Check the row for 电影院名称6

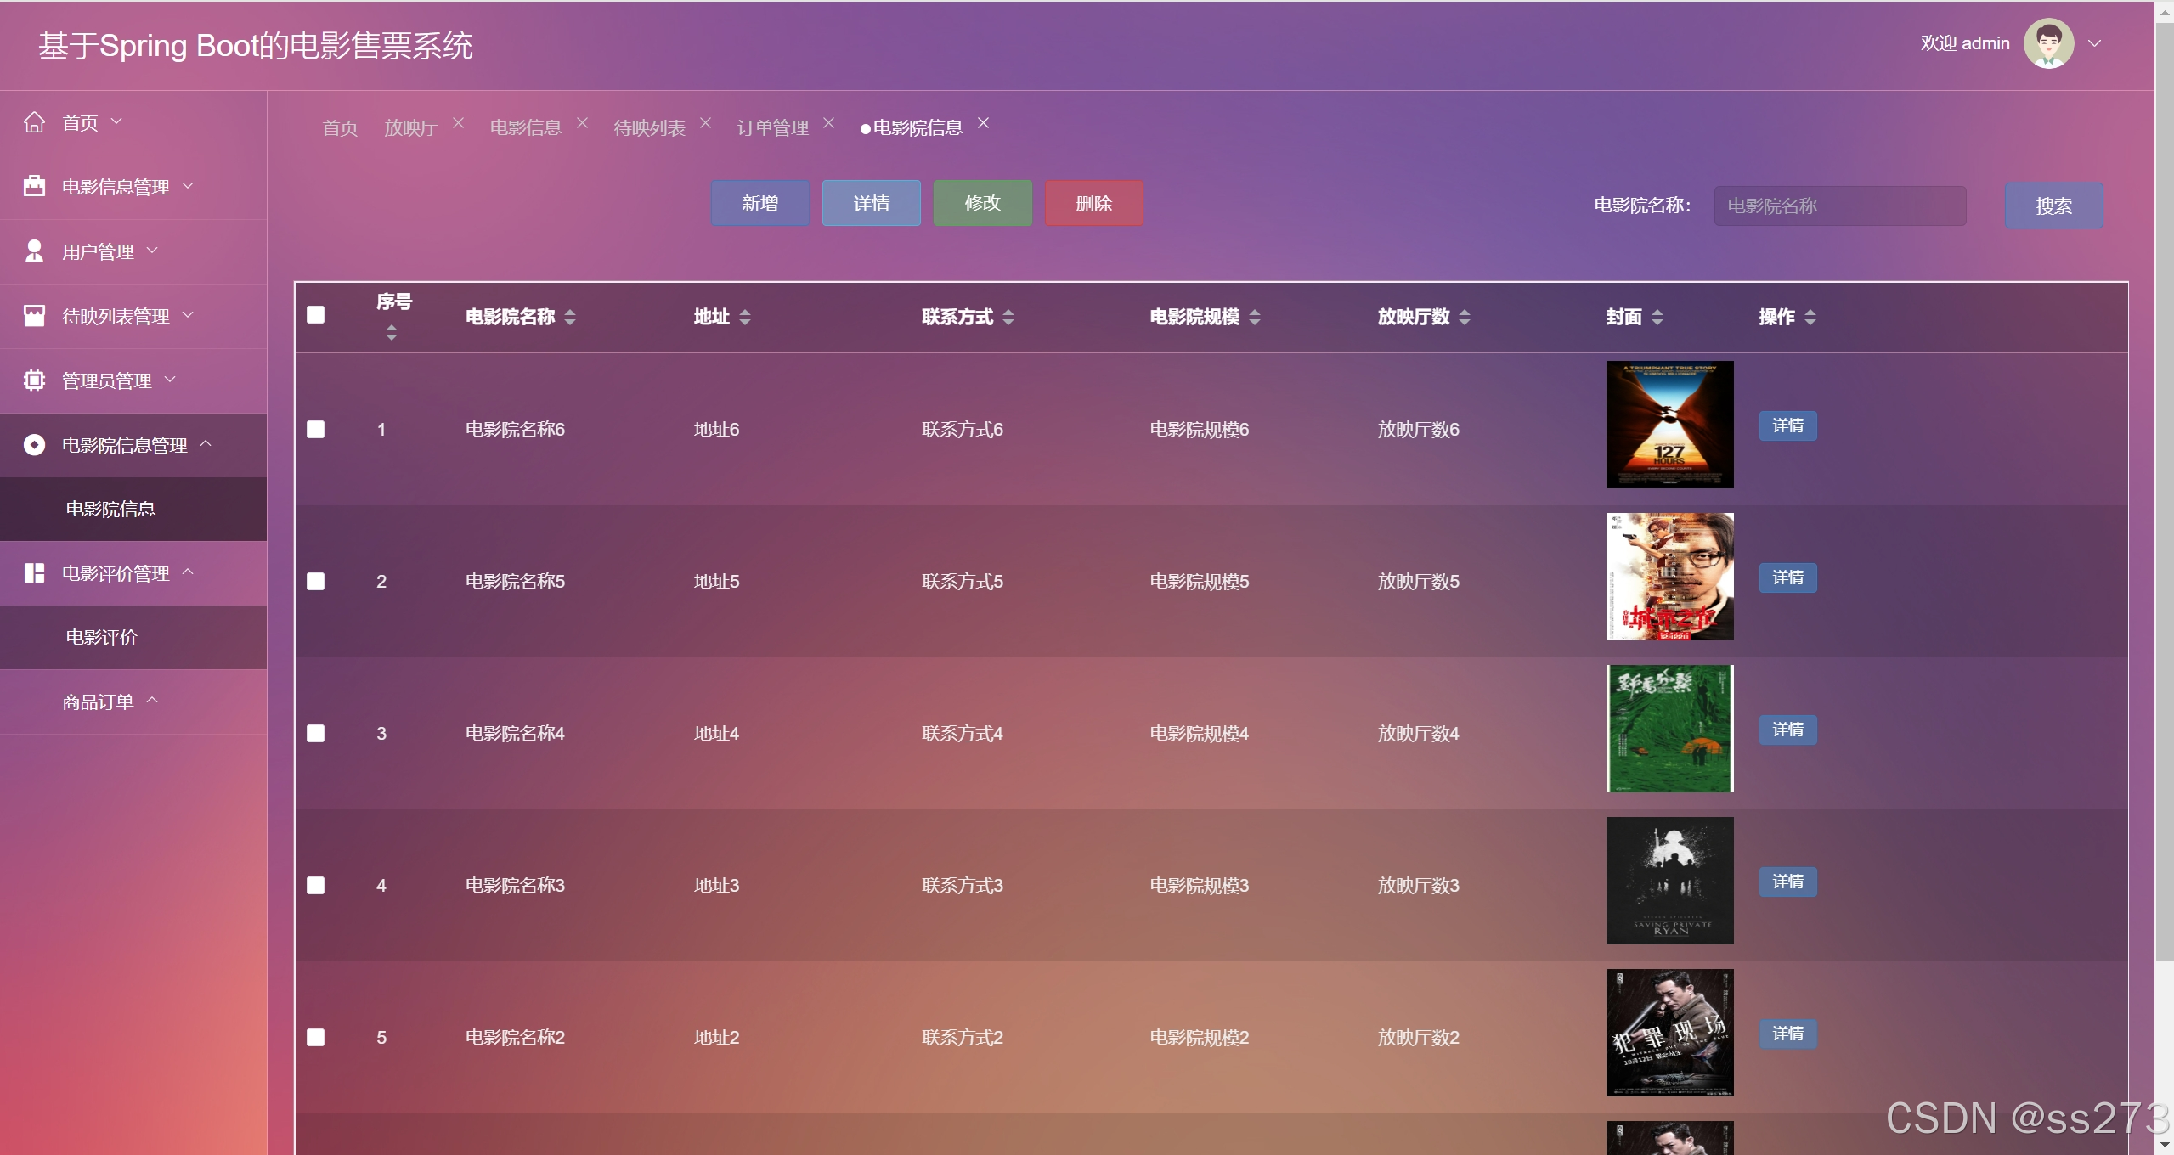[x=316, y=429]
